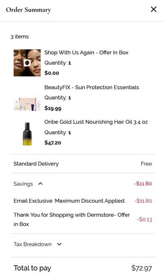This screenshot has height=280, width=164.
Task: Expand the Tax Breakdown chevron
Action: 59,244
